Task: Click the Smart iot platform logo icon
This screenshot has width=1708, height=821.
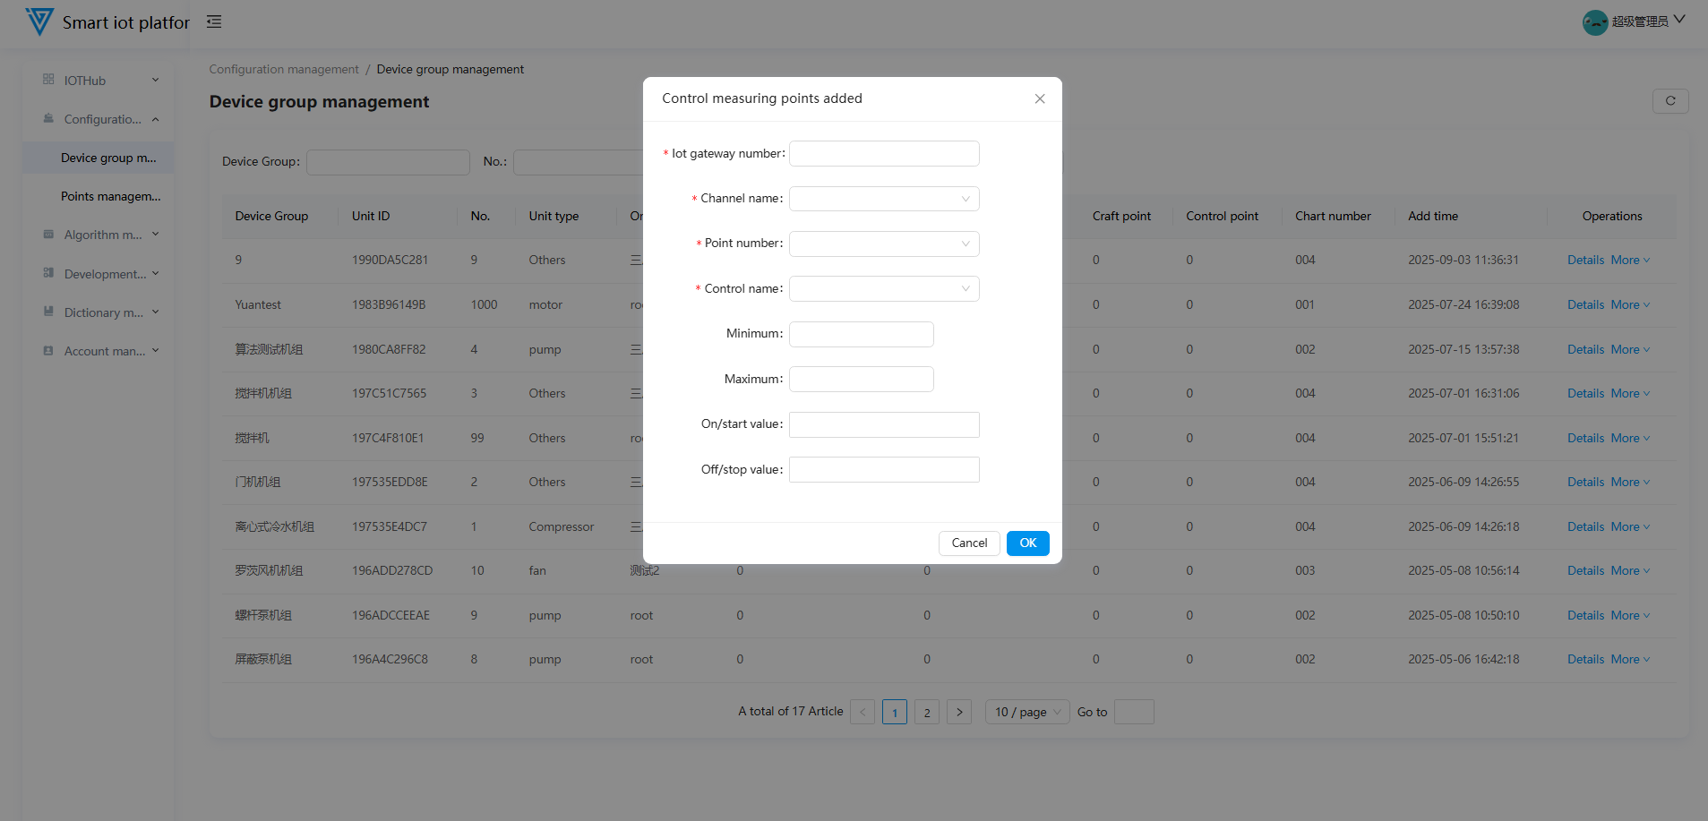Action: click(x=39, y=21)
